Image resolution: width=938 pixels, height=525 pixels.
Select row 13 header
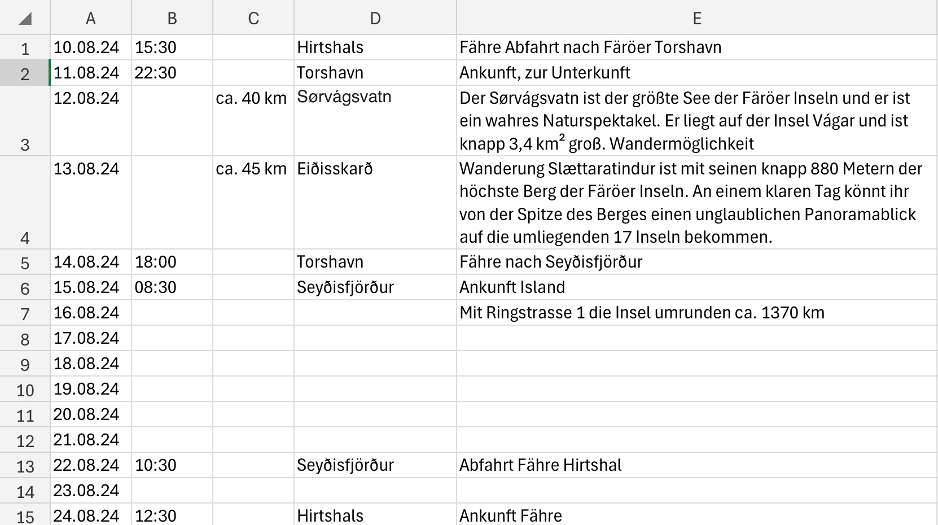[25, 465]
